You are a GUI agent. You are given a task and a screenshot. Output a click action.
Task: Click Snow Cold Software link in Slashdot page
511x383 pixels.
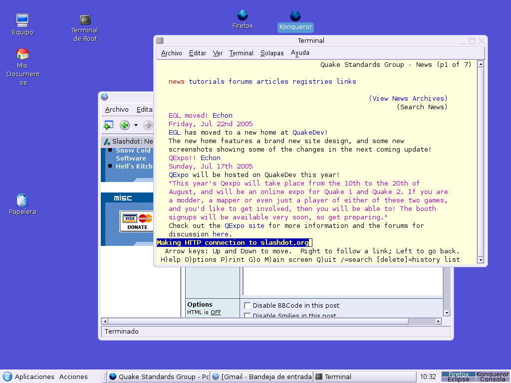click(x=133, y=155)
